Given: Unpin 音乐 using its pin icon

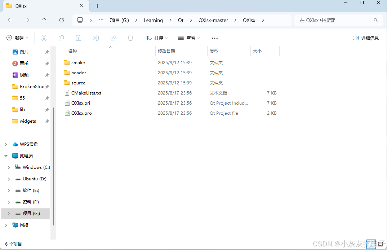Looking at the screenshot, I should click(47, 63).
